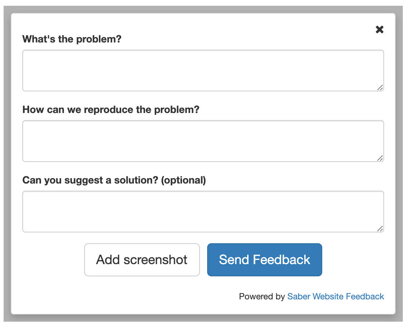Click the resize handle on the reproduce-steps text area
The width and height of the screenshot is (410, 326).
pos(380,158)
